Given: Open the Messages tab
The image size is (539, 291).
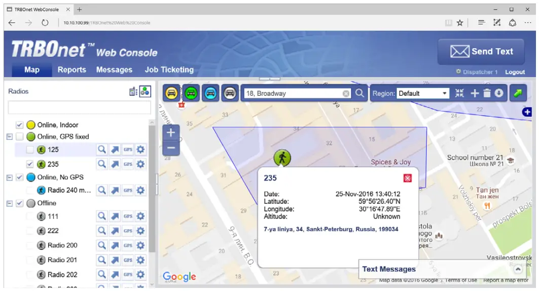Looking at the screenshot, I should 114,70.
